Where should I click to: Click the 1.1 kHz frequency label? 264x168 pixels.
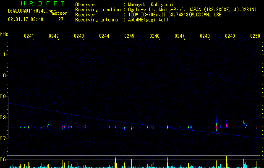point(3,55)
